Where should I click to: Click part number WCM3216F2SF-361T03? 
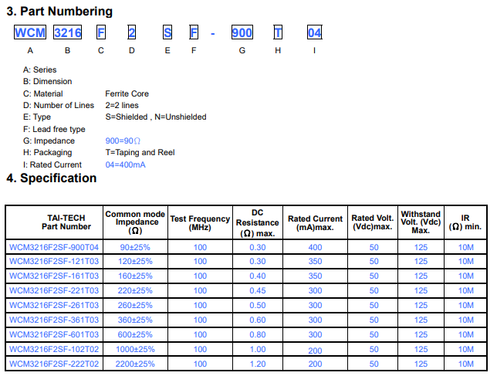[54, 320]
